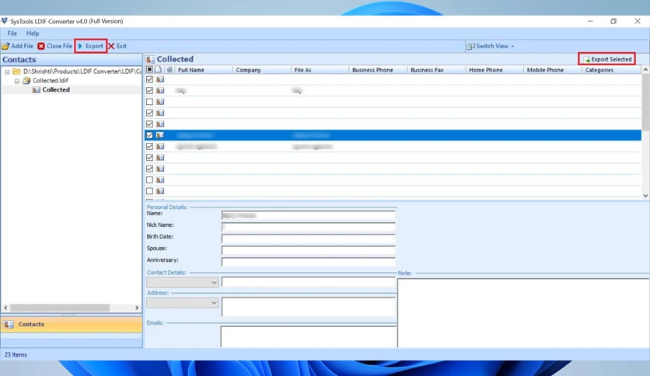This screenshot has height=376, width=650.
Task: Select the Collected.ldif file in tree
Action: click(x=51, y=80)
